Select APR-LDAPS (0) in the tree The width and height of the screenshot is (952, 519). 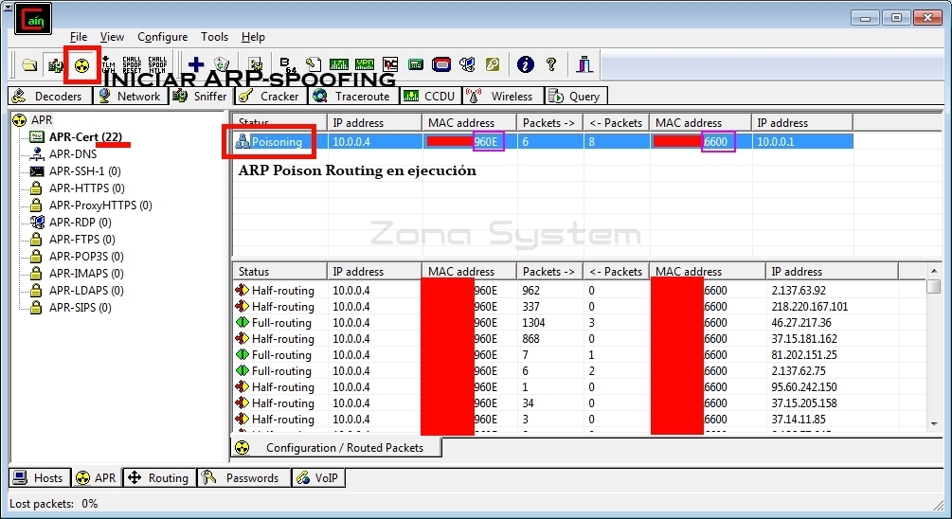86,290
